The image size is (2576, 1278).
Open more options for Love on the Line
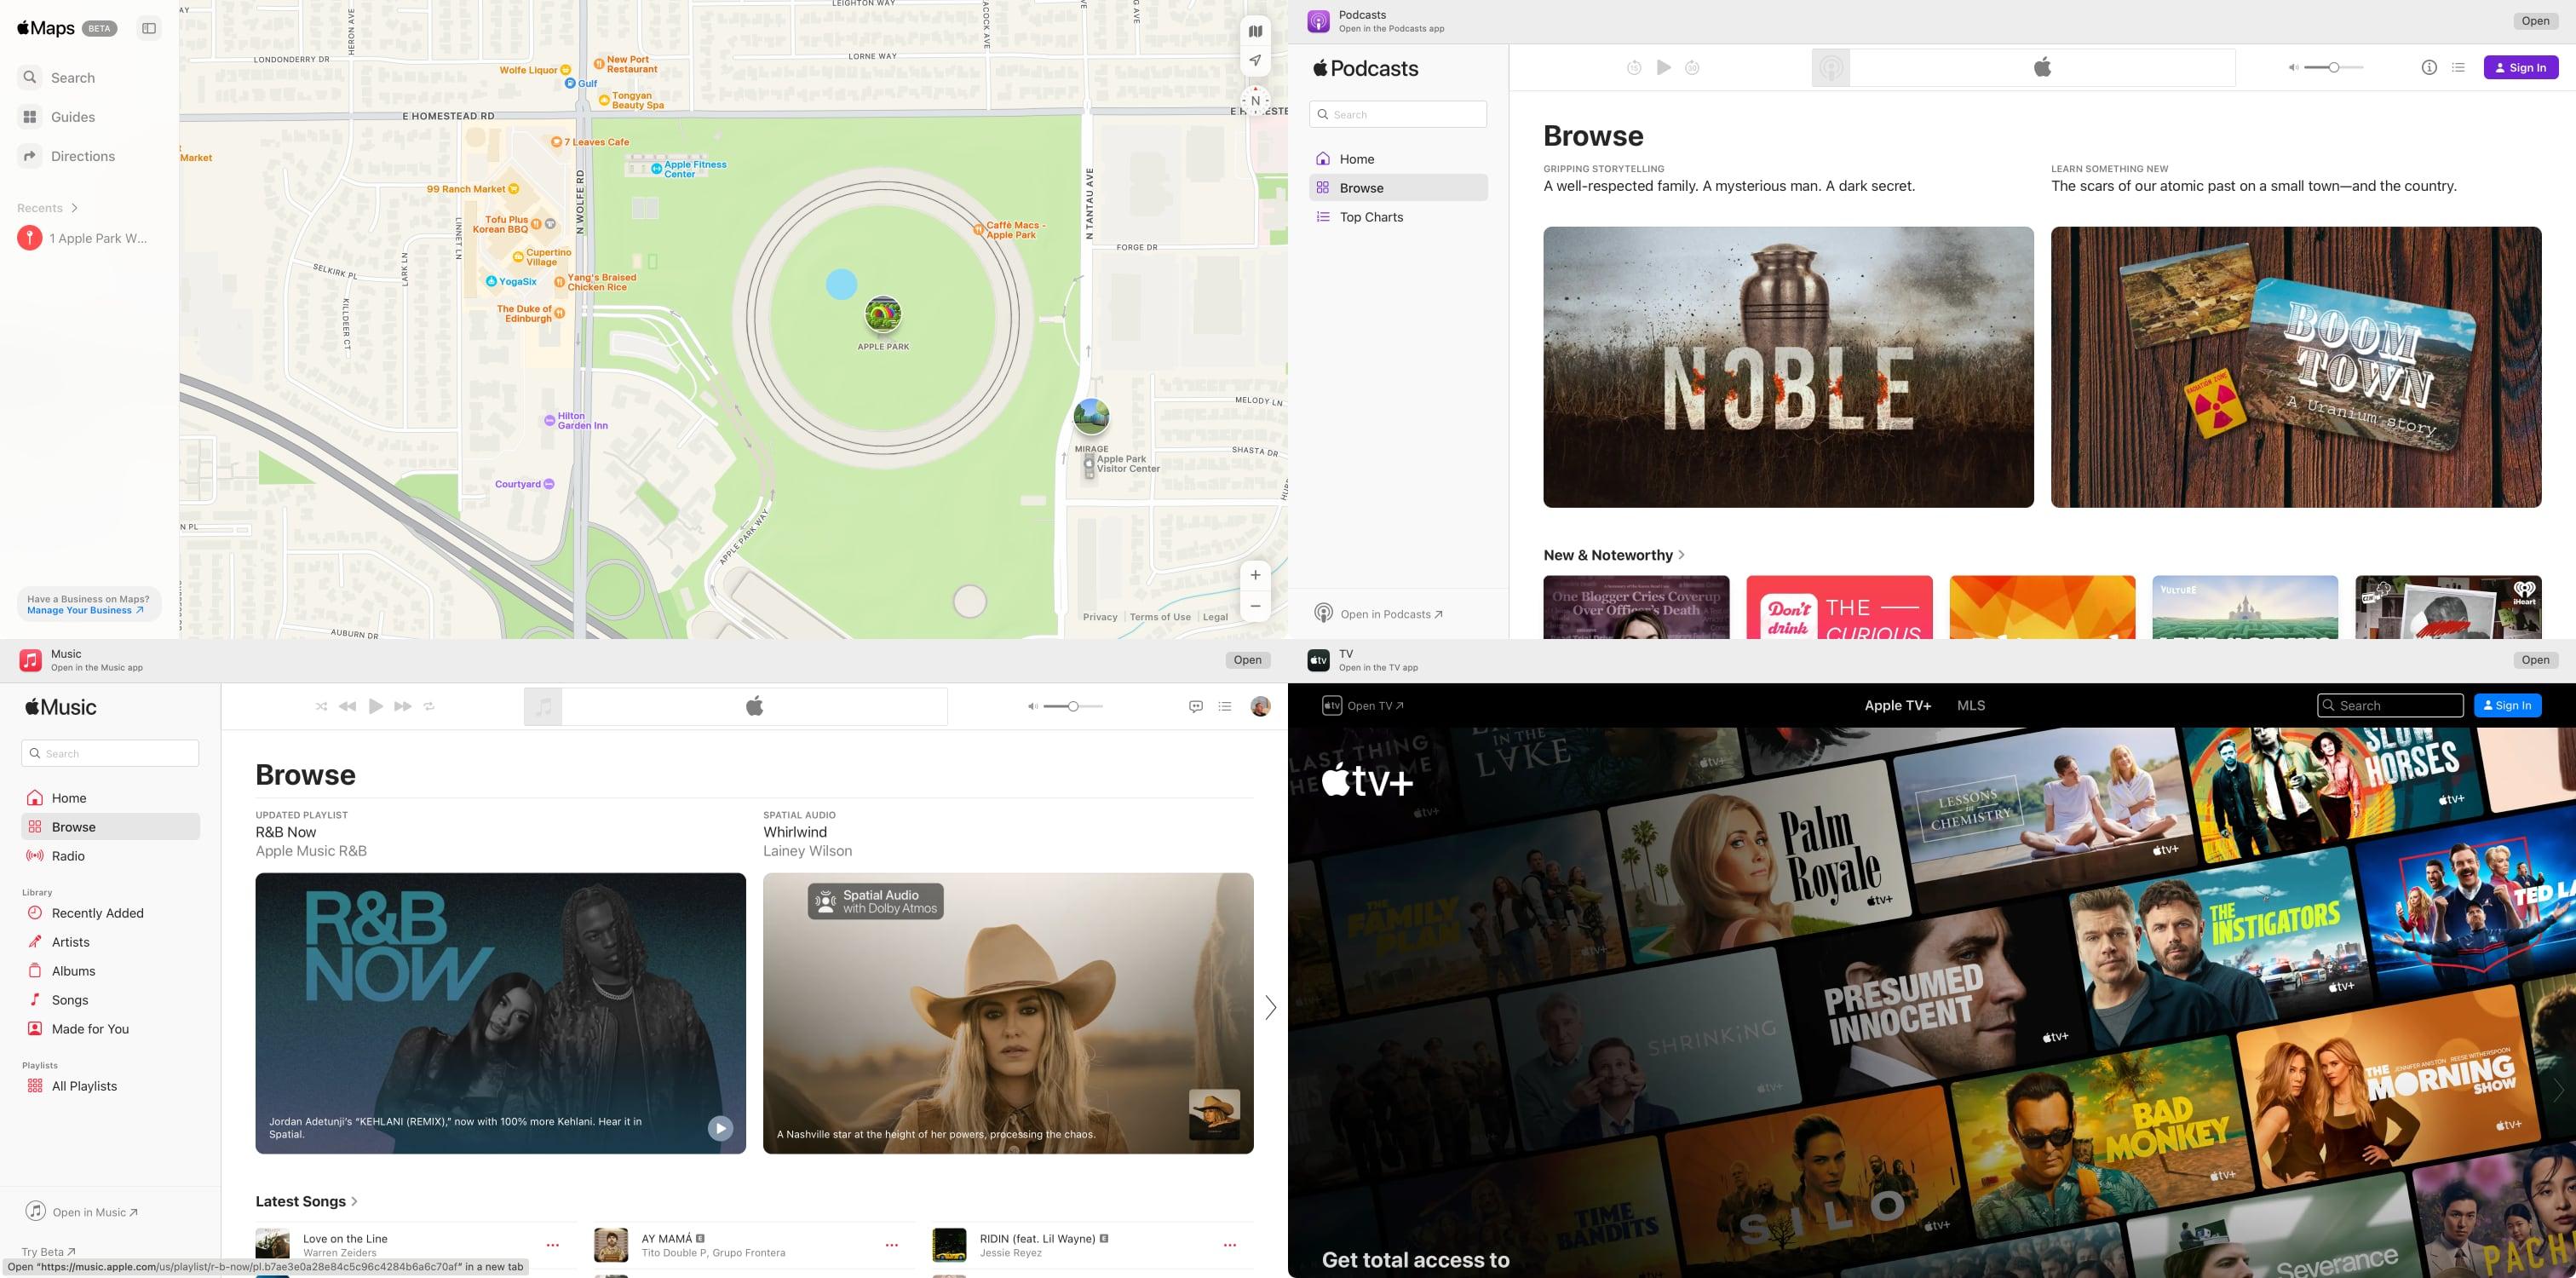552,1245
